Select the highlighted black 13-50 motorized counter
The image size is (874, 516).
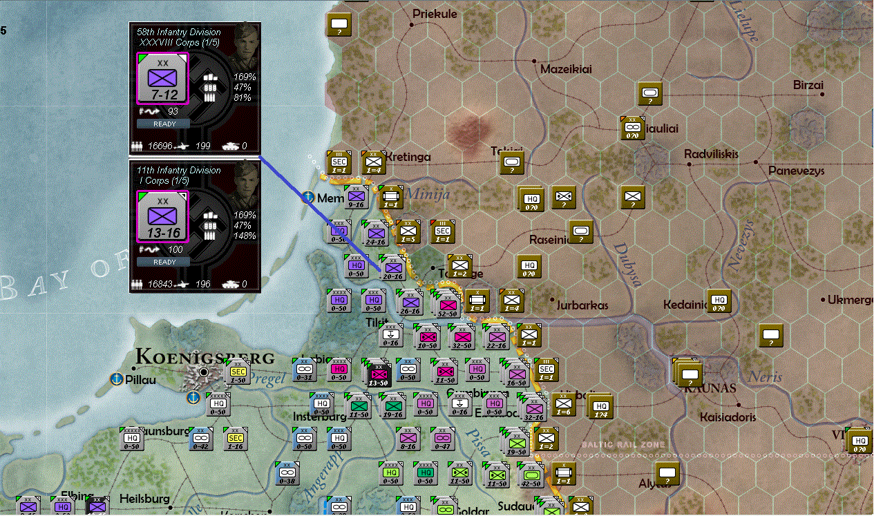point(378,373)
